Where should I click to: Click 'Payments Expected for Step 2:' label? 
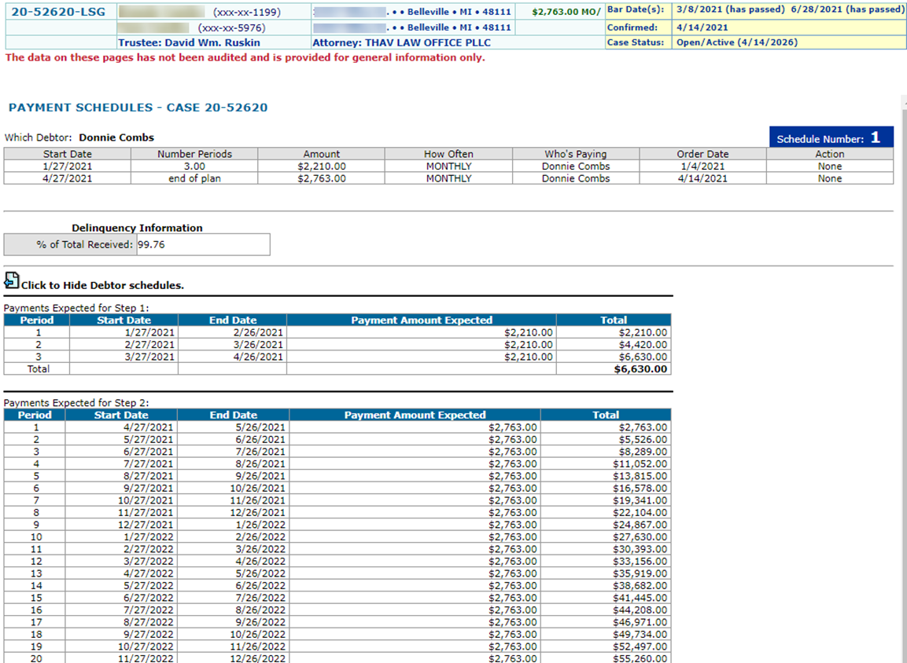point(76,402)
